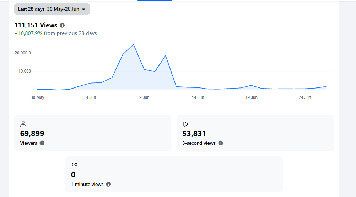
Task: Click the play icon above 53,831
Action: [185, 124]
